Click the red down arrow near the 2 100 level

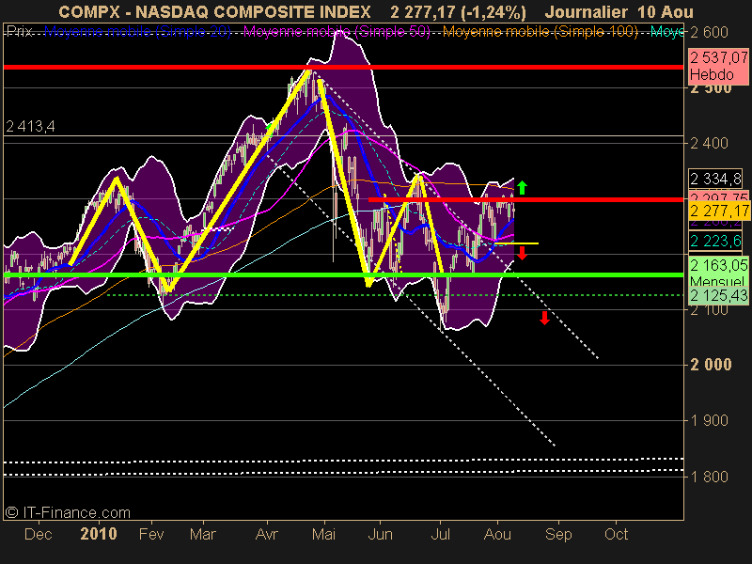click(544, 318)
